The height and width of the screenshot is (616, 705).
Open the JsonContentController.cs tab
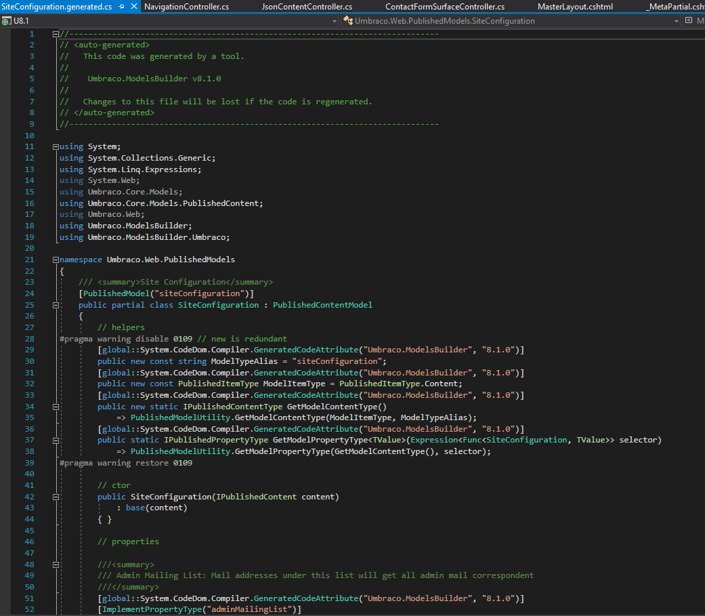pos(307,7)
